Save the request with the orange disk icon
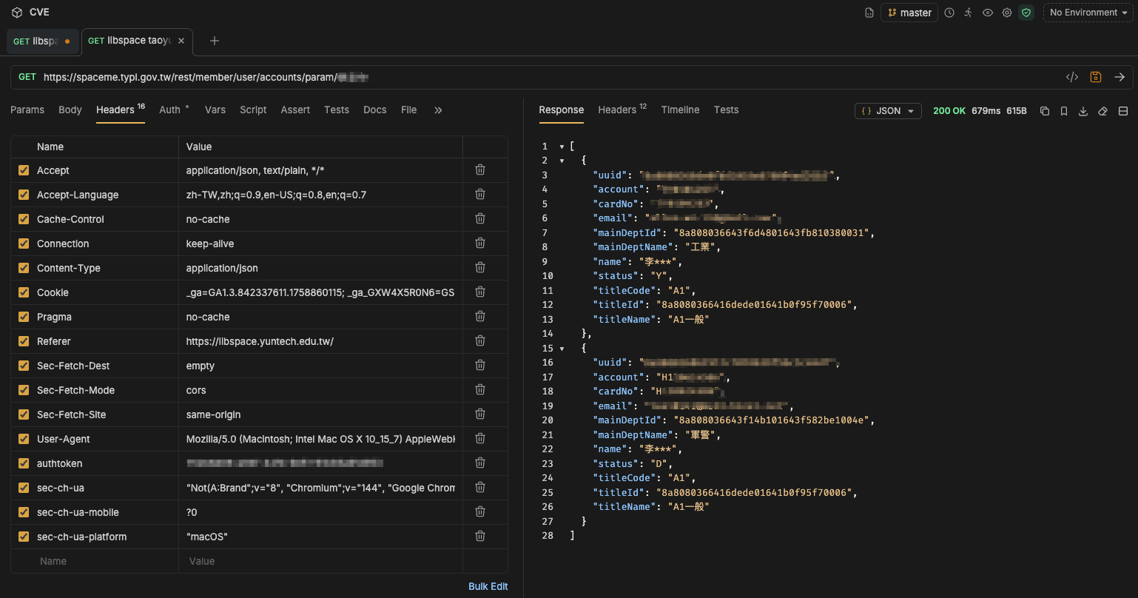The width and height of the screenshot is (1138, 598). pyautogui.click(x=1096, y=77)
